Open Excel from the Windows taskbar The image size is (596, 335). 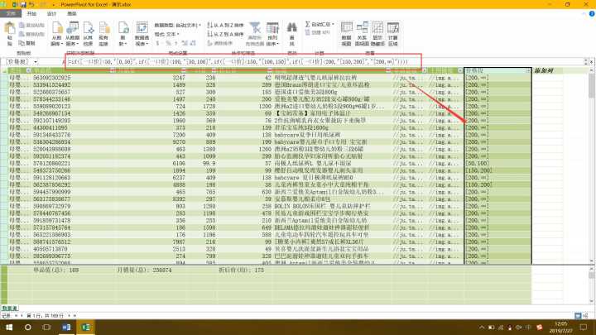pyautogui.click(x=84, y=328)
